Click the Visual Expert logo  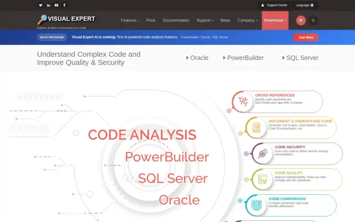point(66,20)
